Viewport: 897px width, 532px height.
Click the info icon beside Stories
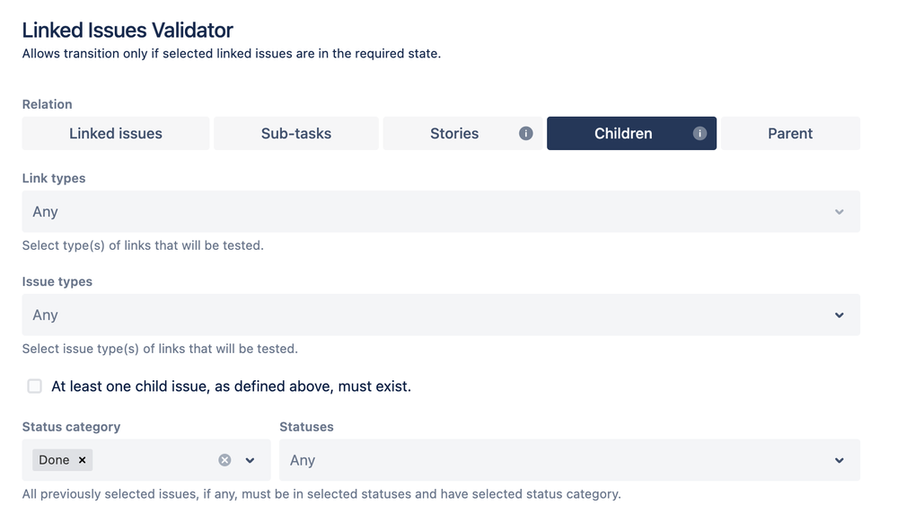pyautogui.click(x=526, y=133)
